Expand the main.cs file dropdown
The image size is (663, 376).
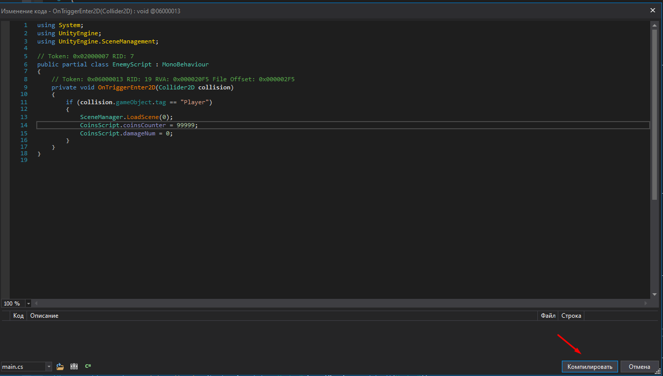(x=49, y=367)
